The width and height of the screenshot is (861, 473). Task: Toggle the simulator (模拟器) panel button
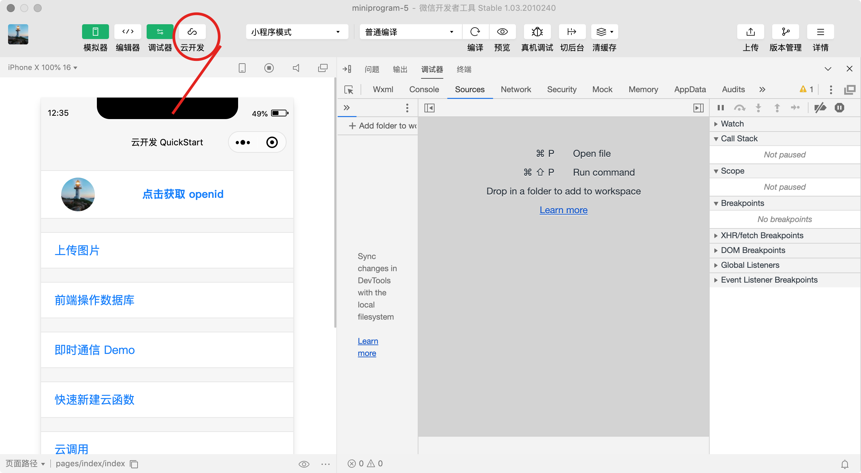95,32
